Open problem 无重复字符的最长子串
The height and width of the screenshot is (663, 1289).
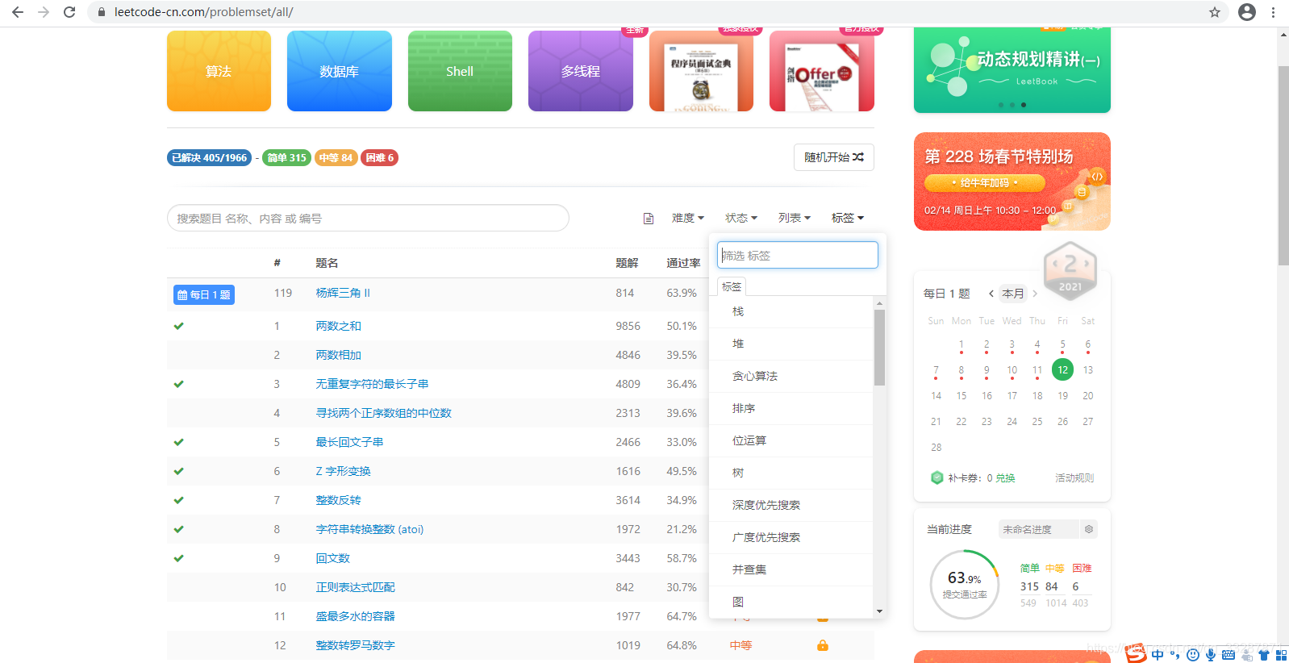(372, 384)
